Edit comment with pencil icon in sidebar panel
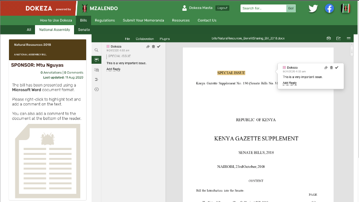Image resolution: width=359 pixels, height=202 pixels. [x=148, y=46]
